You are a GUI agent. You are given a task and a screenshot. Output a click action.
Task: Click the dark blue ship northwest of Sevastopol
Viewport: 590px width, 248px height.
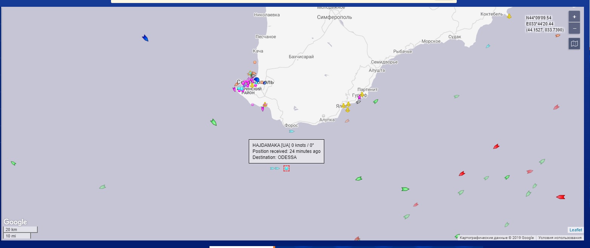pos(145,38)
